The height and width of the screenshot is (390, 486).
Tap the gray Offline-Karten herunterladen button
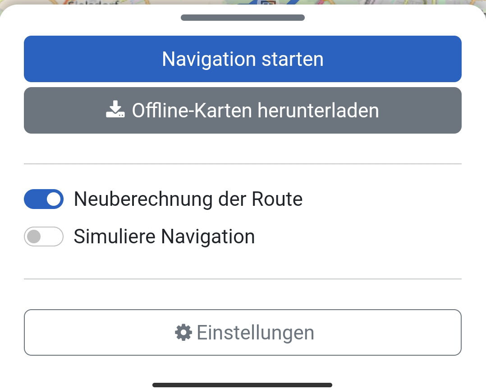pyautogui.click(x=243, y=111)
